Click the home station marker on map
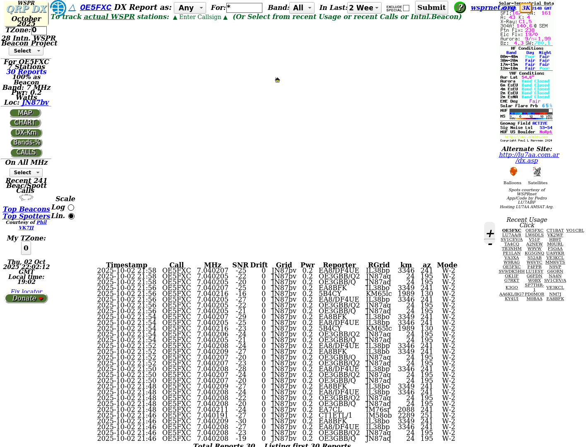Image resolution: width=586 pixels, height=447 pixels. pos(277,80)
